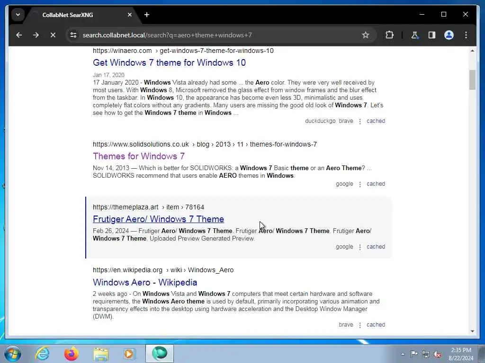Expand options menu for solidsolutions result
This screenshot has height=363, width=485.
click(360, 184)
